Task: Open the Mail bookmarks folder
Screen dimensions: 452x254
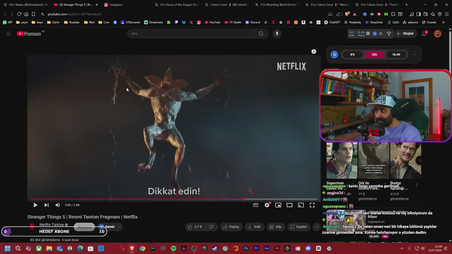Action: tap(89, 22)
